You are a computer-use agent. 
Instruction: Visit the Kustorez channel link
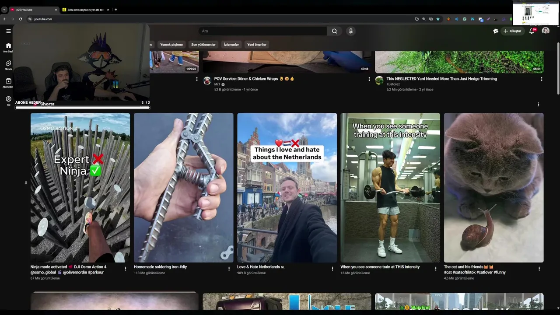pos(393,84)
